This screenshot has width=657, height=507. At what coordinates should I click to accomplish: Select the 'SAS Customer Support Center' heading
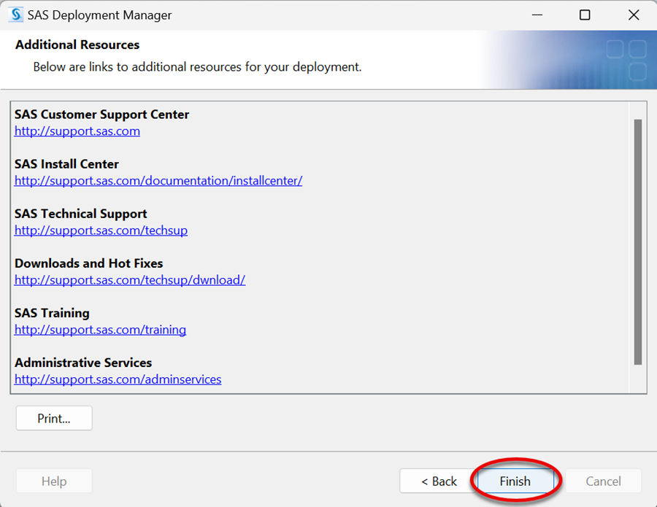point(101,115)
